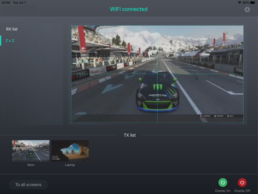Open settings via the gear icon
Viewport: 258px width, 194px height.
(x=247, y=10)
